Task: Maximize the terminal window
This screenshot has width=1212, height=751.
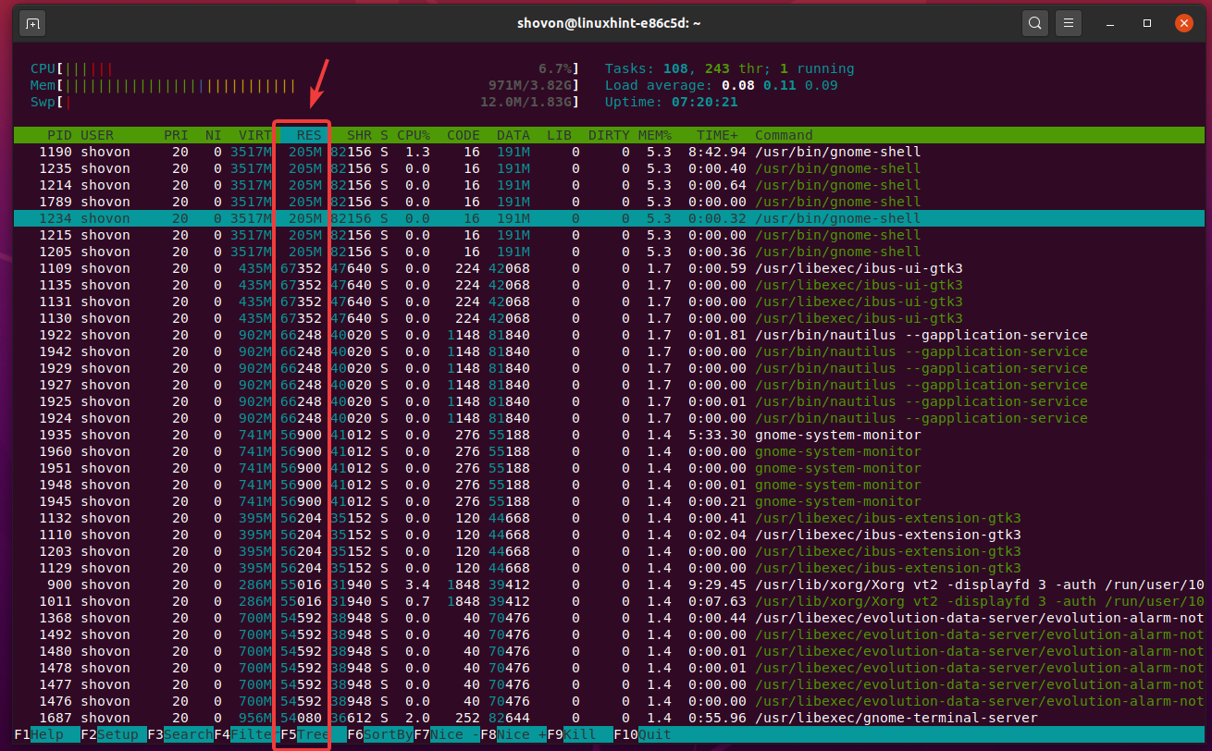Action: [x=1148, y=22]
